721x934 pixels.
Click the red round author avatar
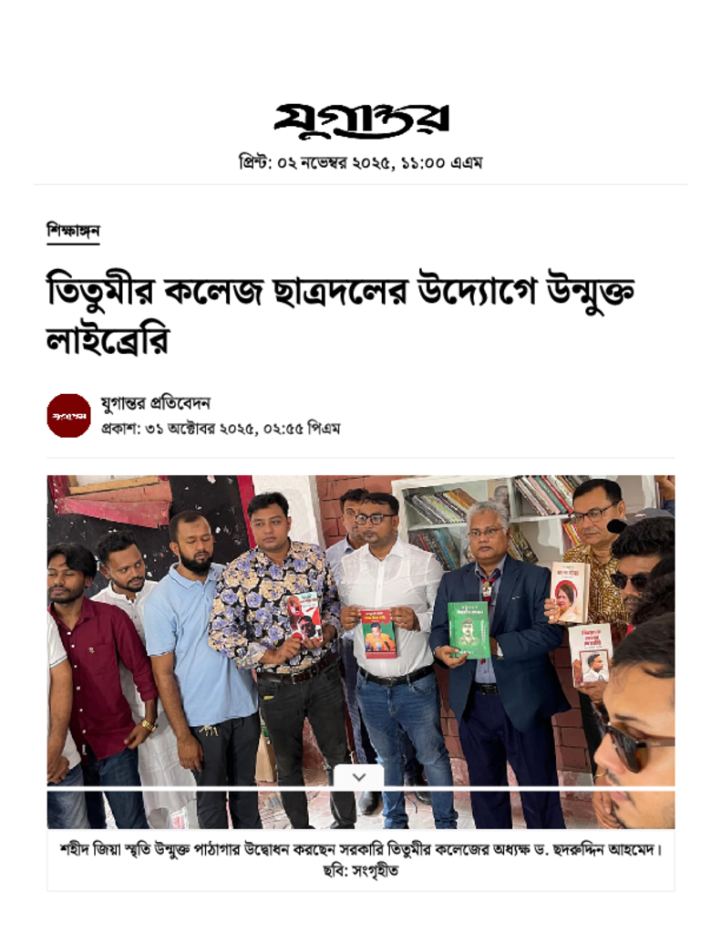pos(69,416)
